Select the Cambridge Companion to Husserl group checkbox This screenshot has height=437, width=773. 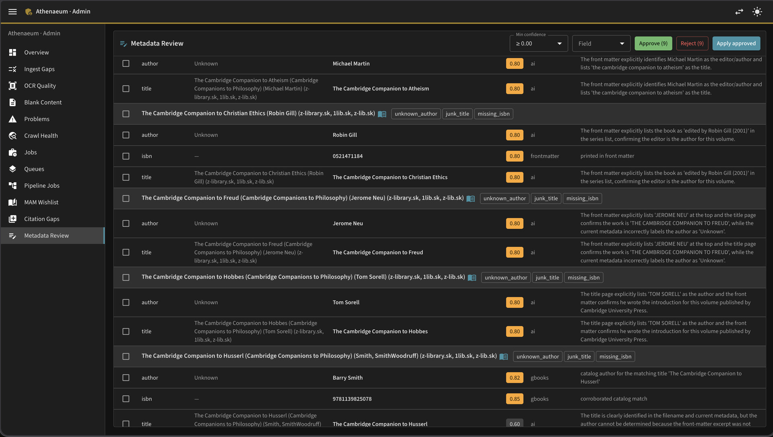pos(126,356)
